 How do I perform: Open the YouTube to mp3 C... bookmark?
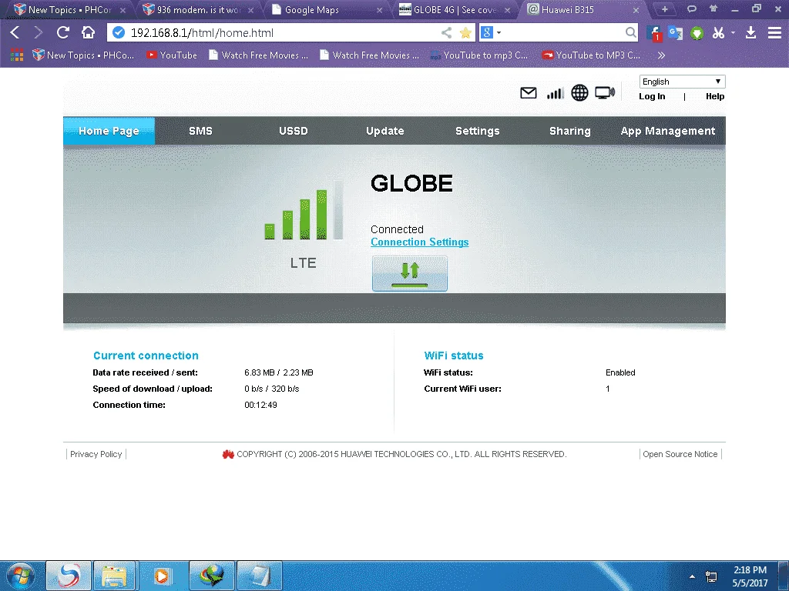(479, 55)
